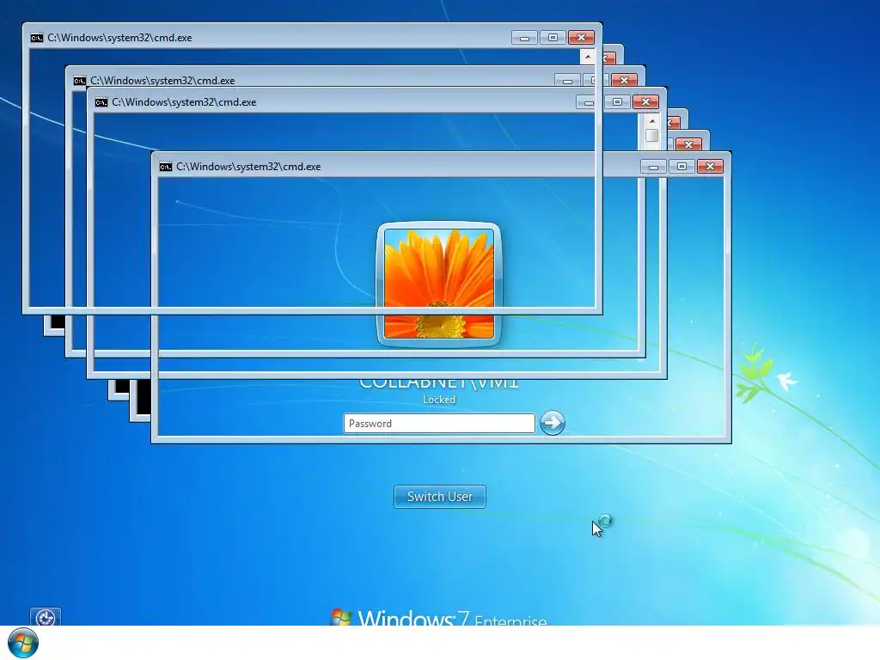This screenshot has width=880, height=660.
Task: Maximize the third cmd window from the top
Action: [x=617, y=102]
